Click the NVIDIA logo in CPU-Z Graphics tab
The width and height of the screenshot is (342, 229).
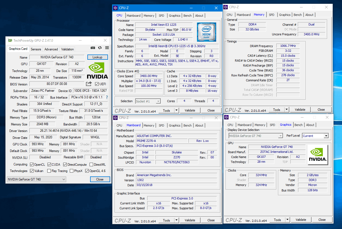318,154
